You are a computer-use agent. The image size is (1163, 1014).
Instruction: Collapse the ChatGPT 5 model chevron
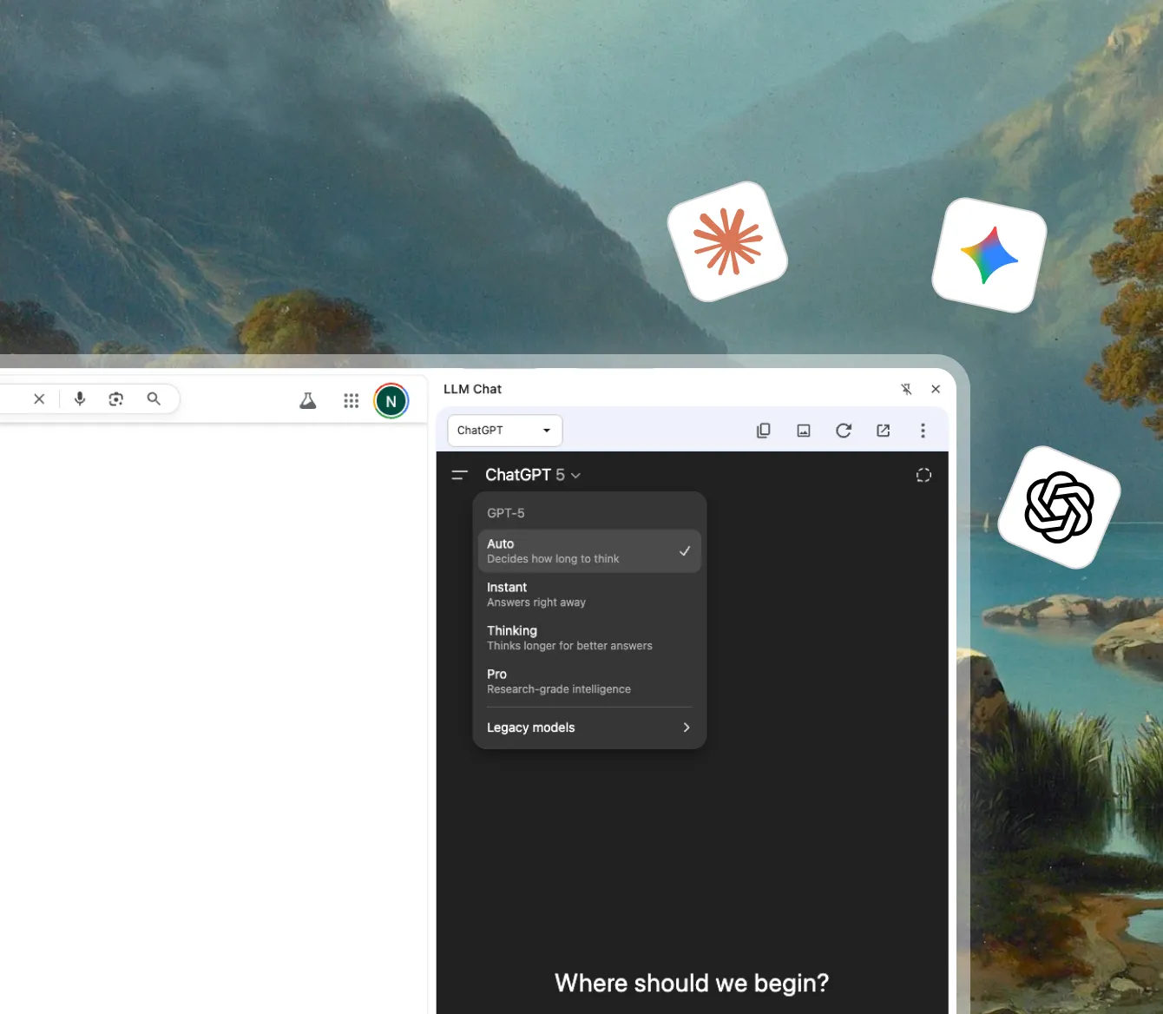[576, 475]
